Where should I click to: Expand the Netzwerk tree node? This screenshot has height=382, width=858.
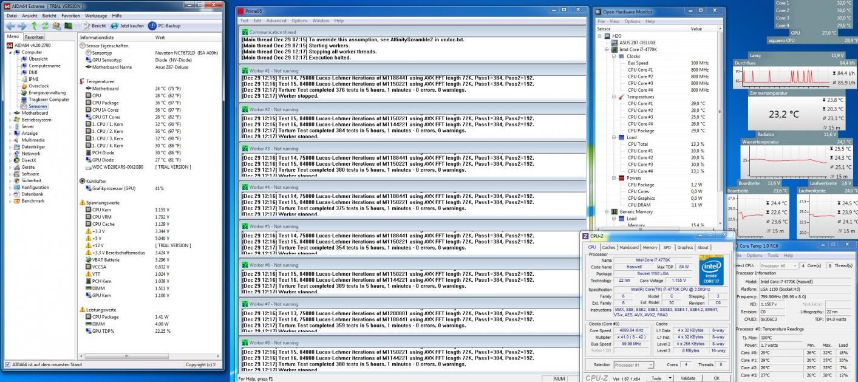tap(10, 154)
